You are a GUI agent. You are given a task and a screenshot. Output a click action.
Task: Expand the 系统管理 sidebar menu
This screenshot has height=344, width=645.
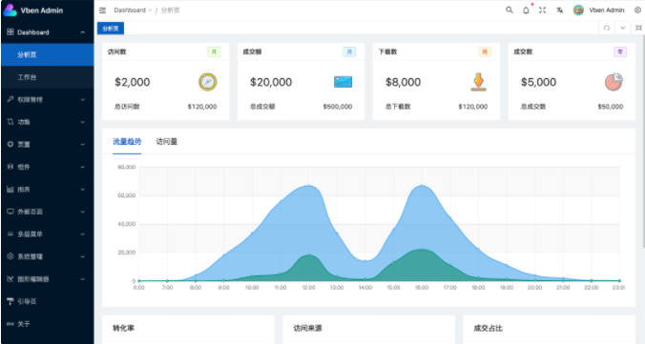(x=47, y=256)
